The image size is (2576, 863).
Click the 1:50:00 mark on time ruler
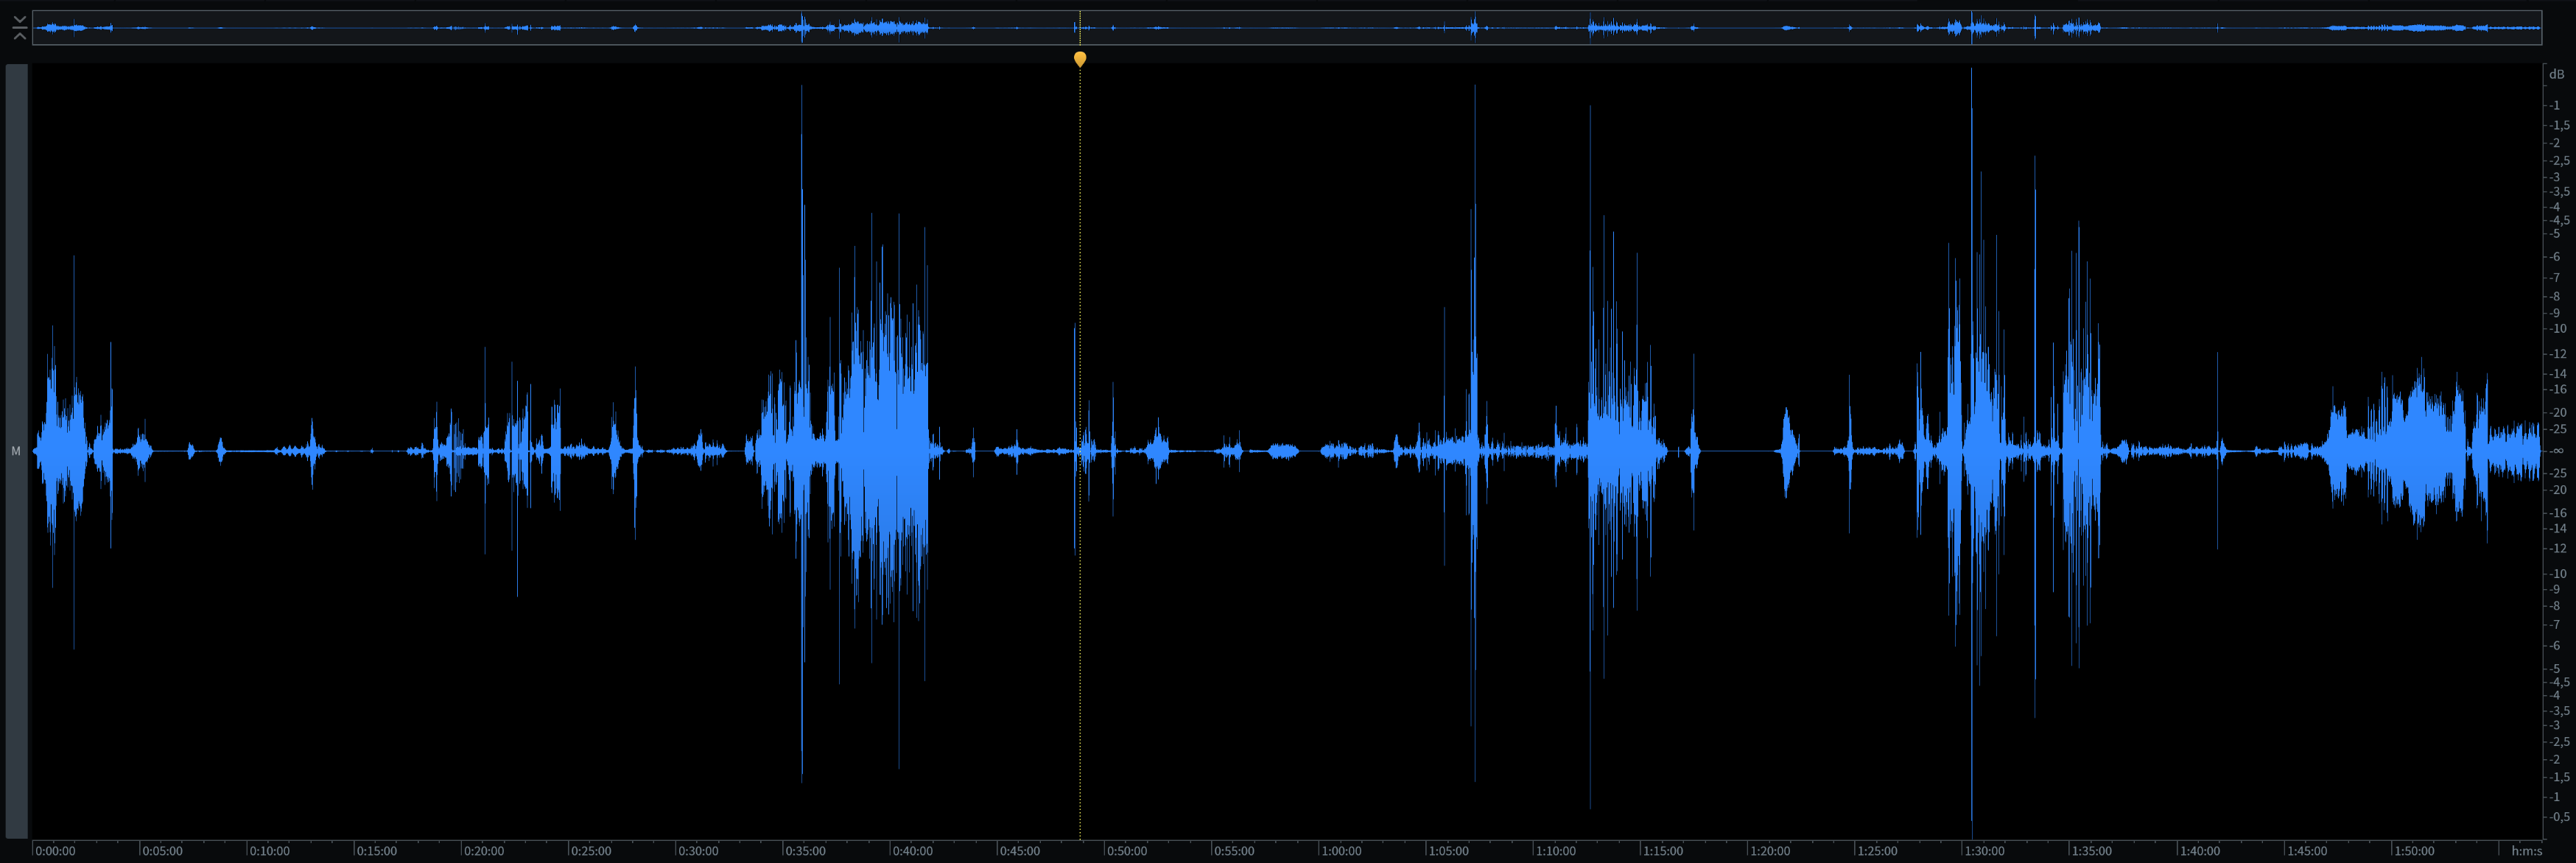2413,851
